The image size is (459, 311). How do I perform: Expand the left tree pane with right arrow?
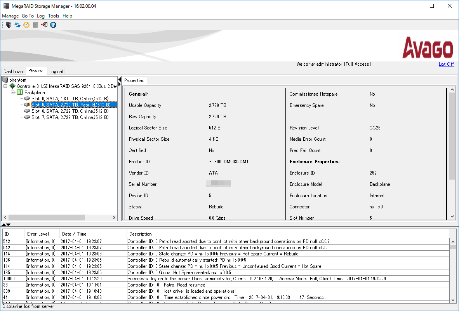click(120, 84)
